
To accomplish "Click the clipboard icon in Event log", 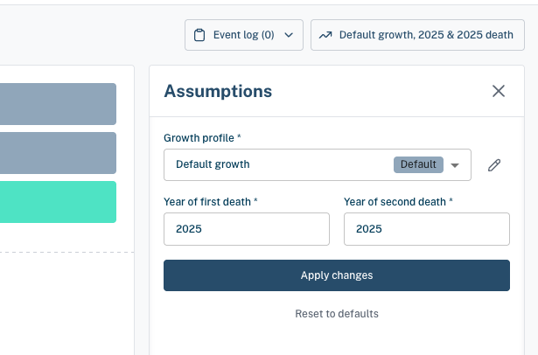I will click(x=199, y=35).
